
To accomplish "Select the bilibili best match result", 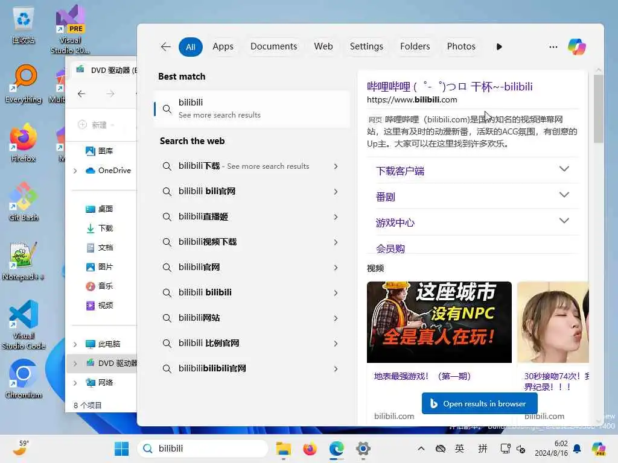I will coord(252,109).
